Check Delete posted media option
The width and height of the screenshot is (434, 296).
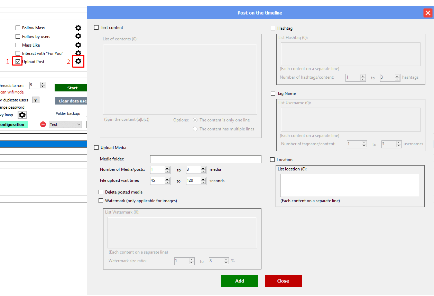pos(101,192)
